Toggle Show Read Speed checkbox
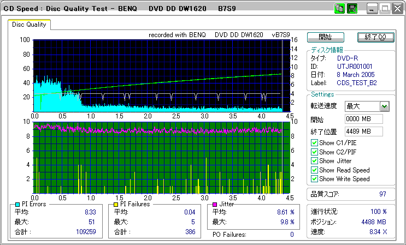This screenshot has width=406, height=245. (x=314, y=170)
